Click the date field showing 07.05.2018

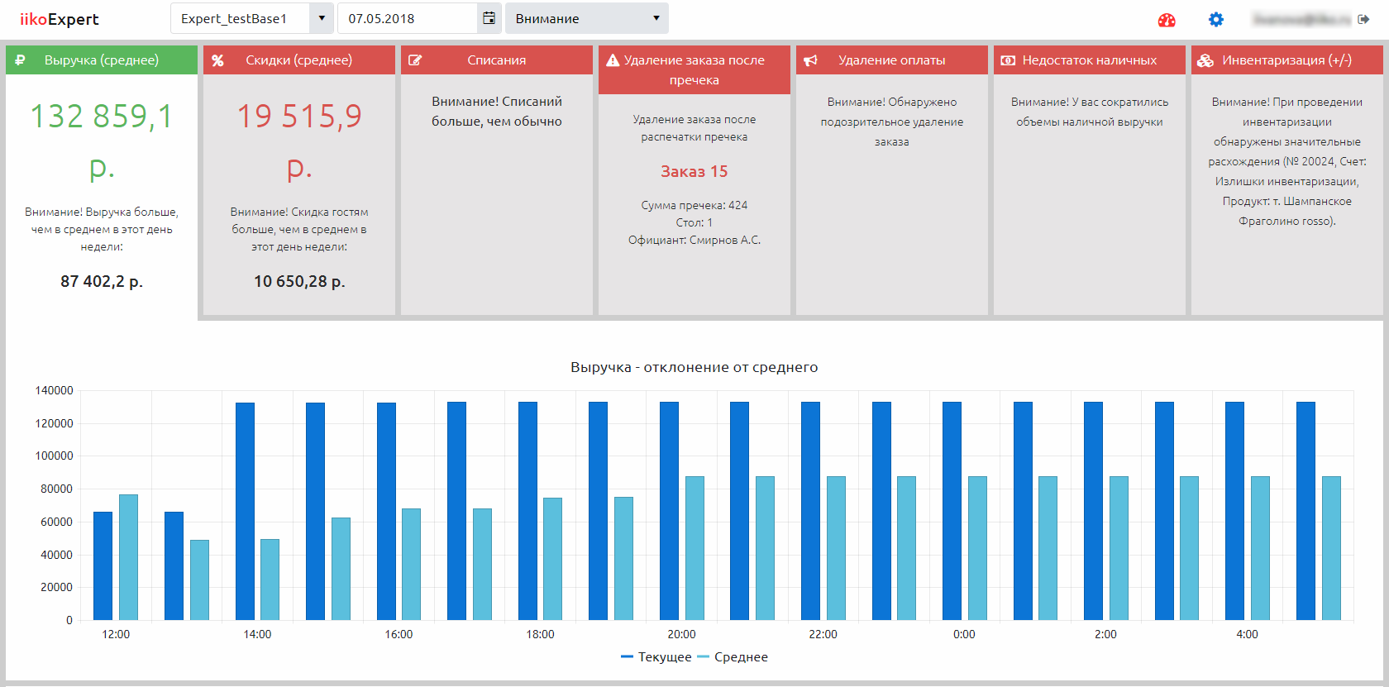(407, 18)
